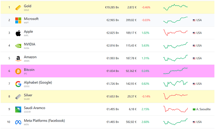Click NVIDIA daily change 5.63%
Screen dimensions: 215x129
[x=145, y=46]
